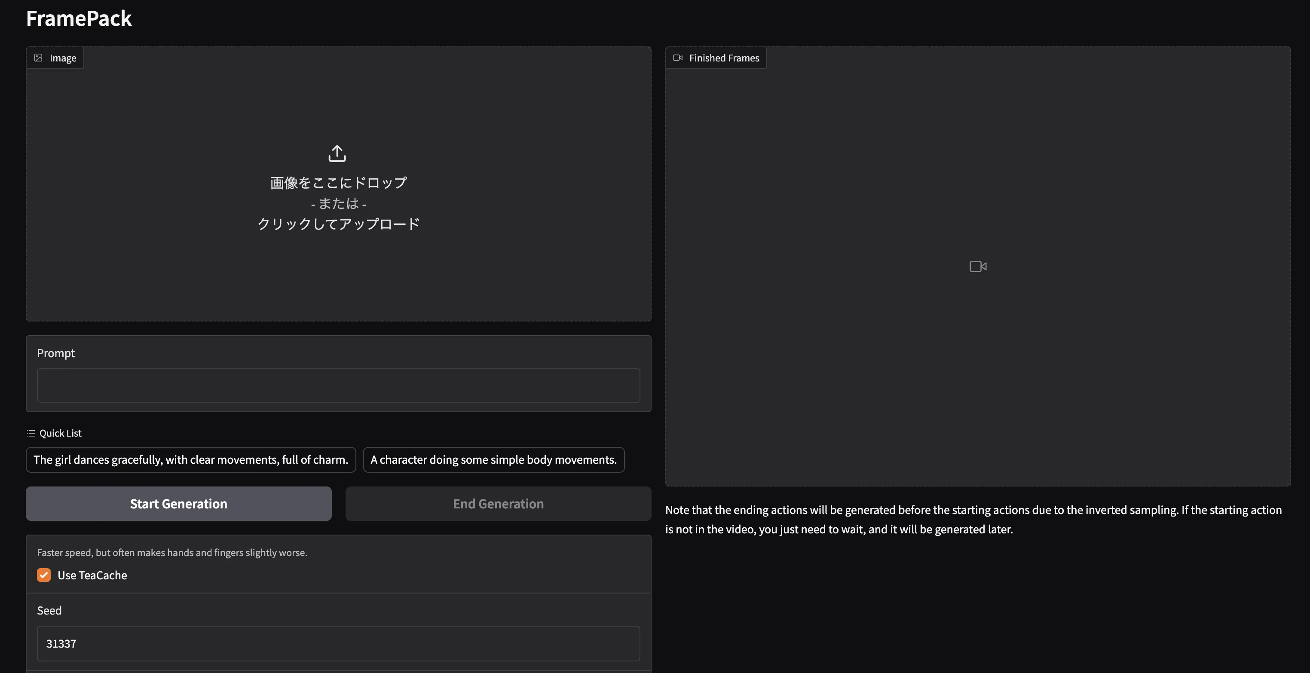Click the FramePack page title

79,19
